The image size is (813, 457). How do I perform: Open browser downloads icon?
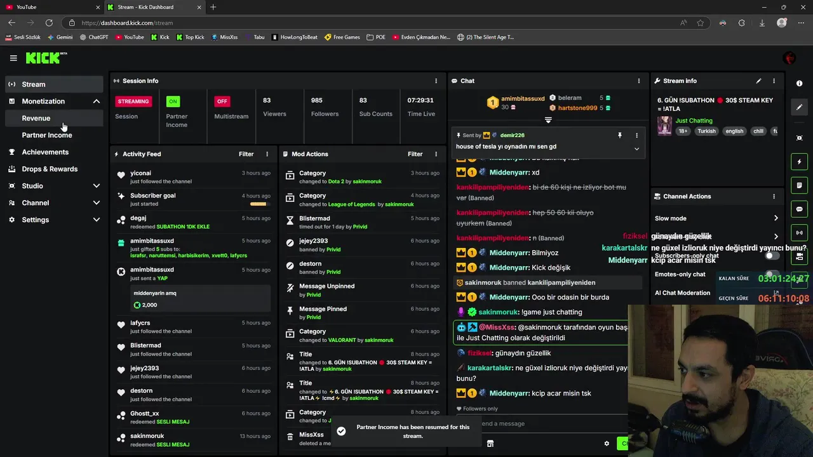pos(762,23)
